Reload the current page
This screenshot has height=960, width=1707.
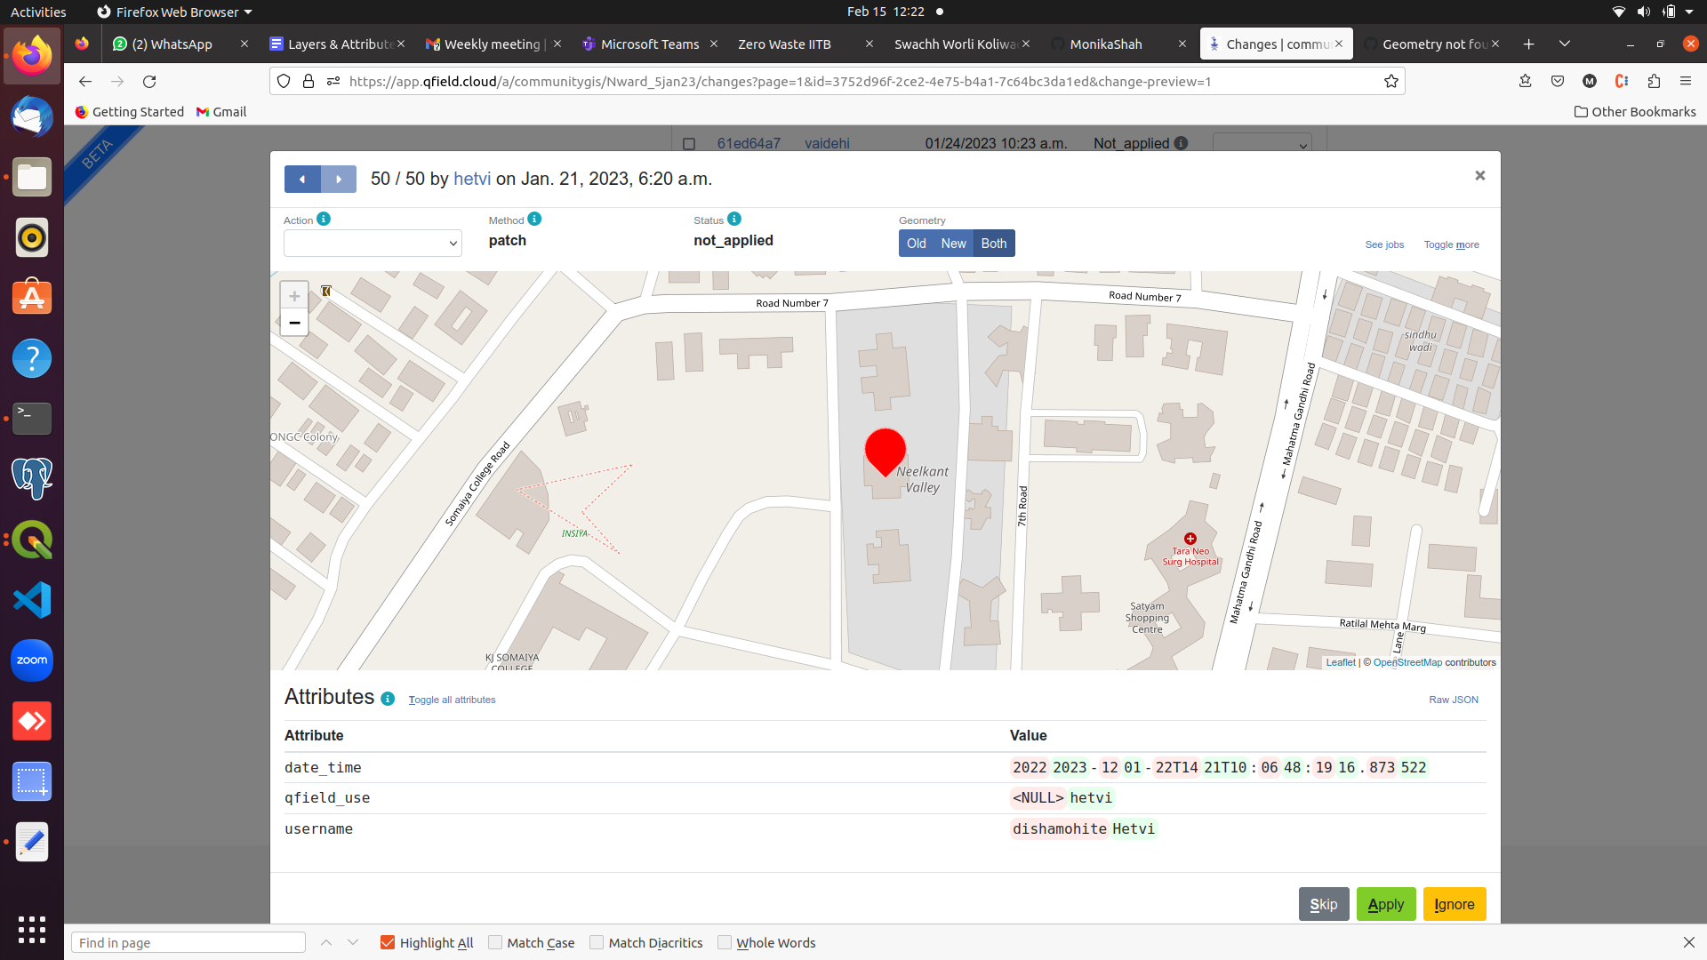click(x=149, y=81)
